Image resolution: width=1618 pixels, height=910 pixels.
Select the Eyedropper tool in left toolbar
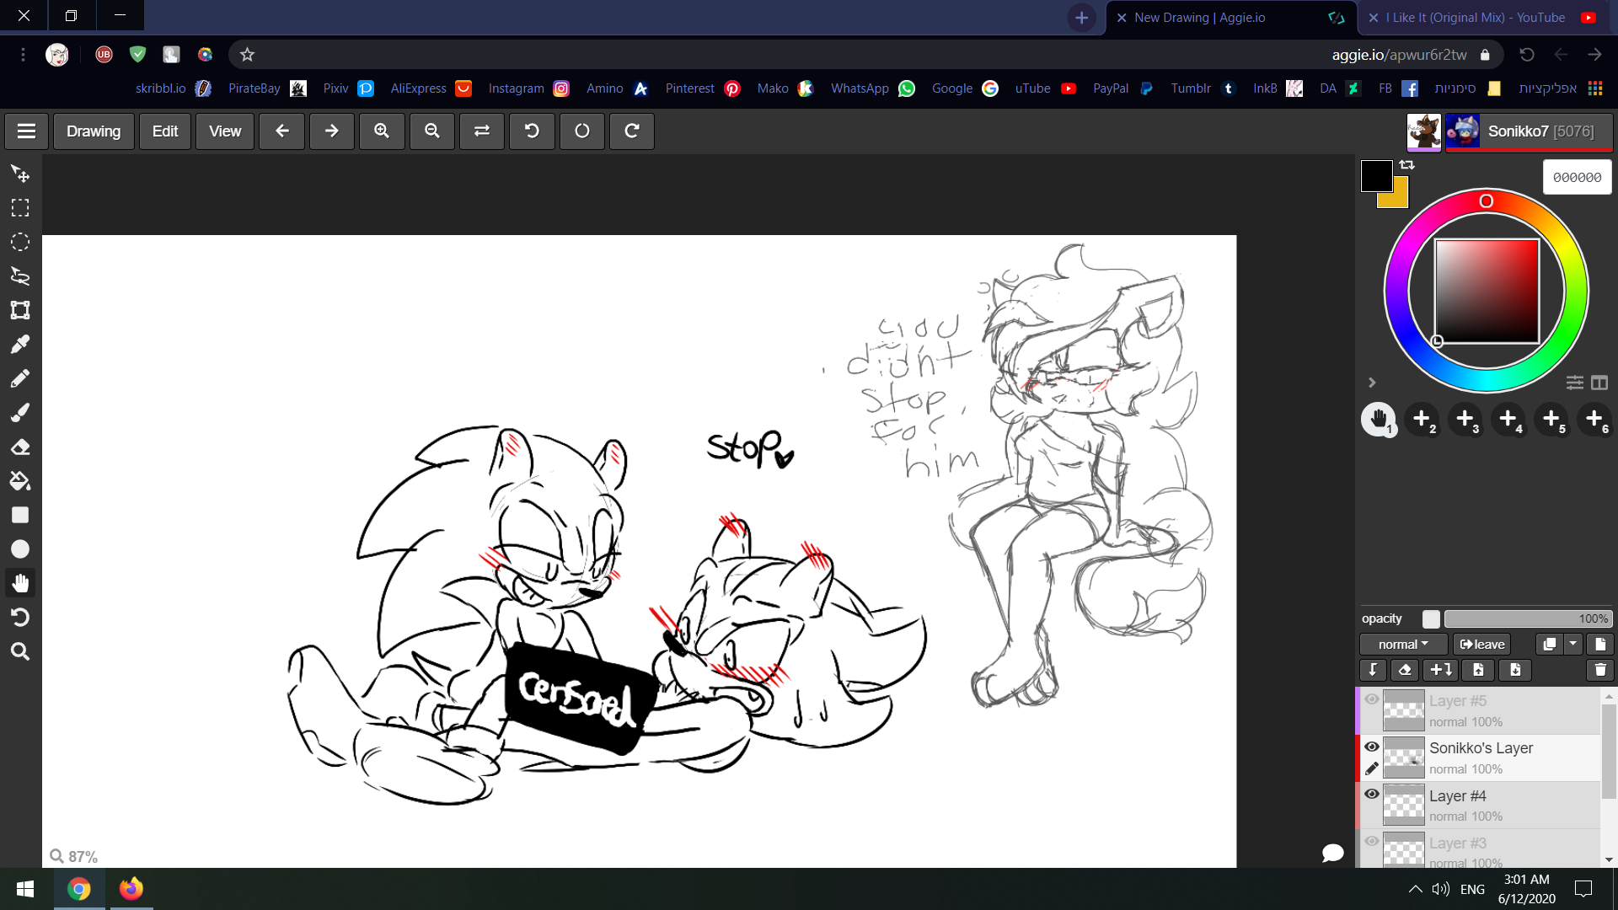click(x=20, y=345)
